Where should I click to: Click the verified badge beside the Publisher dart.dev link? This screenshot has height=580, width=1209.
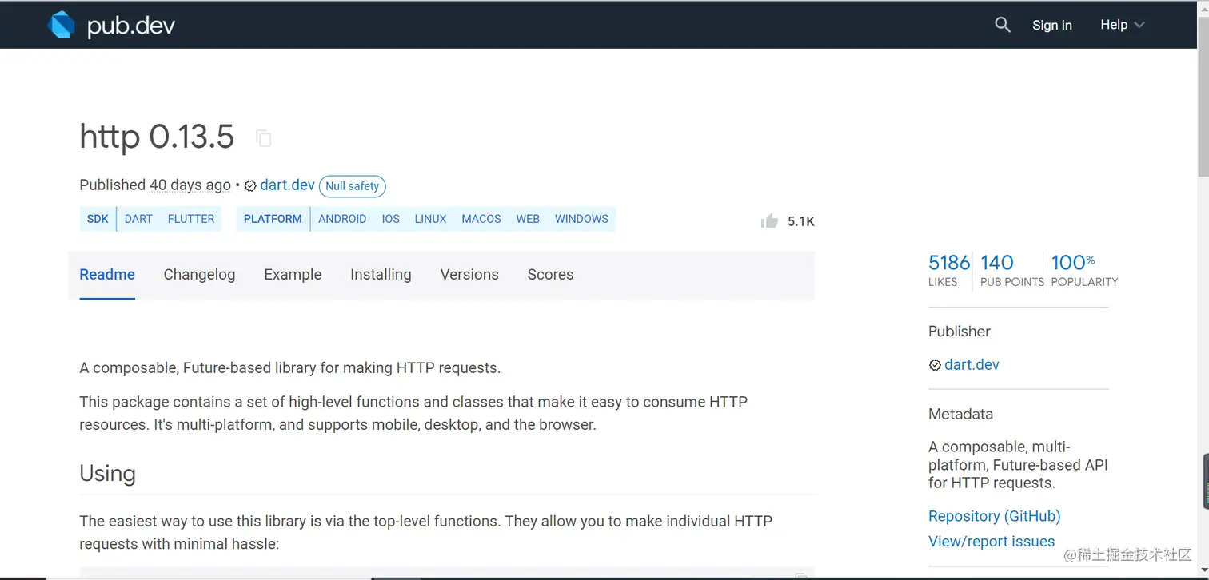[x=935, y=365]
